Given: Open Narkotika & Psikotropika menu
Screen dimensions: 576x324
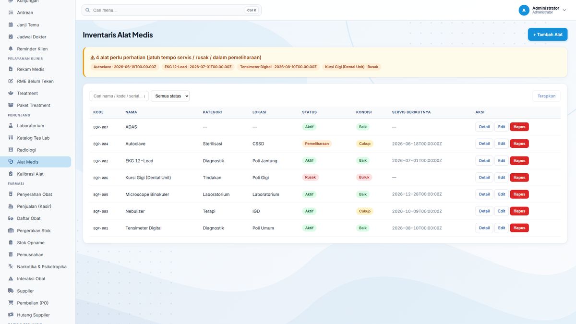Looking at the screenshot, I should click(x=36, y=266).
